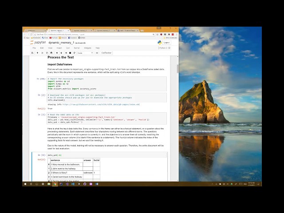Screen dimensions: 284x213
Task: Select the import packages code cell
Action: pyautogui.click(x=106, y=84)
